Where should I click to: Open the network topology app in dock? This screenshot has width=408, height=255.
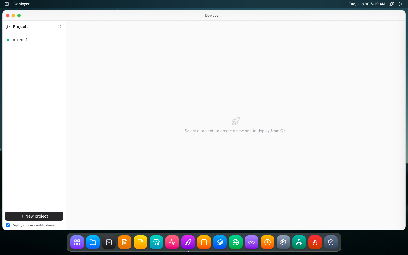click(299, 242)
